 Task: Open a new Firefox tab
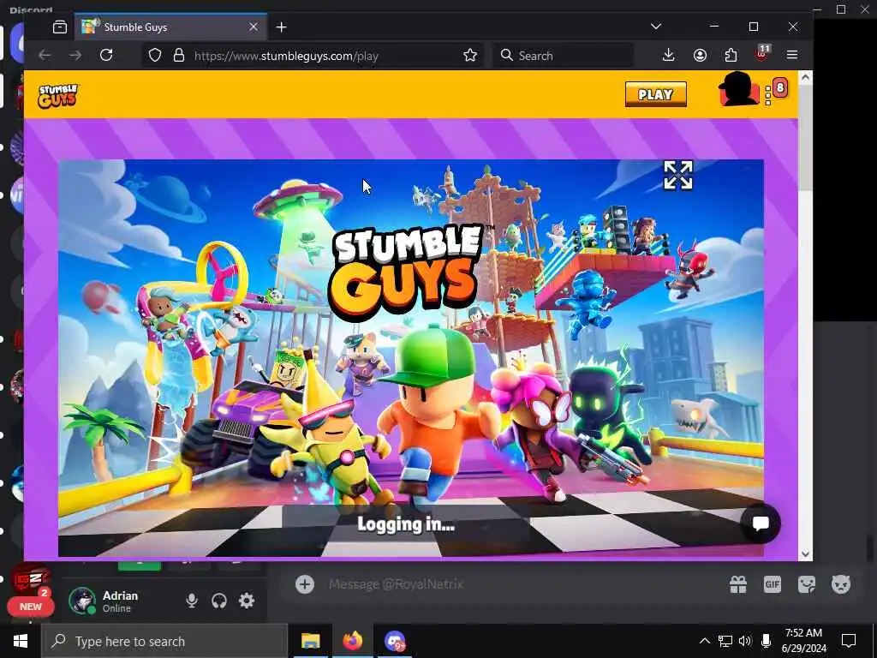(x=281, y=27)
